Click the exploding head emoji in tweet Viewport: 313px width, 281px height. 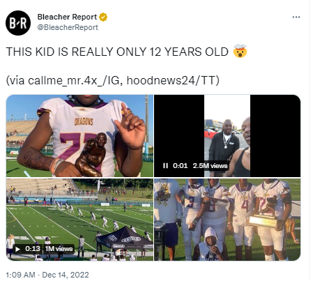240,52
